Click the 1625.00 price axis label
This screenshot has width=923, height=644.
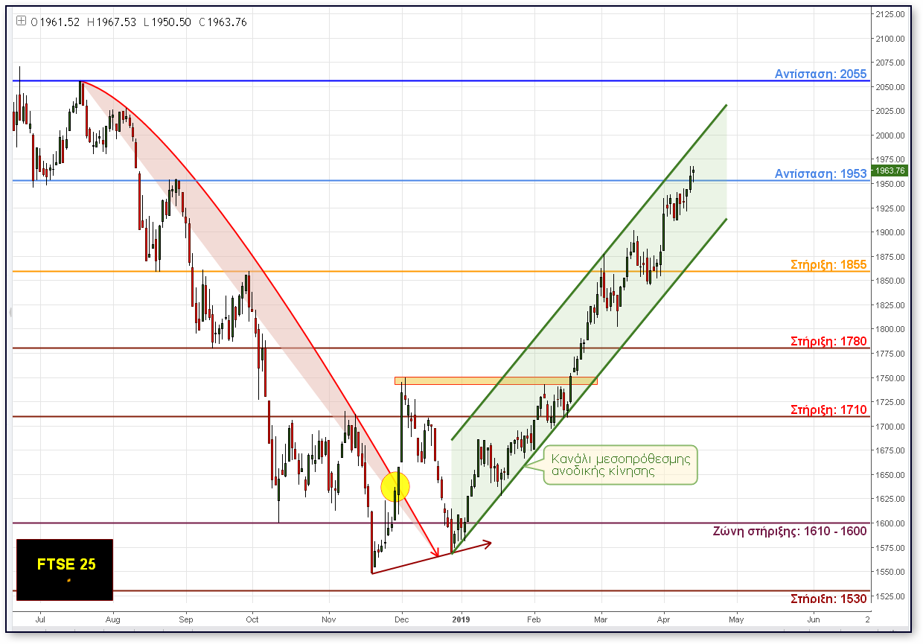coord(890,499)
